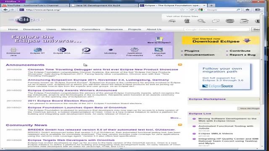The width and height of the screenshot is (269, 151).
Task: Focus the Google Custom Search field on the page
Action: pos(217,29)
